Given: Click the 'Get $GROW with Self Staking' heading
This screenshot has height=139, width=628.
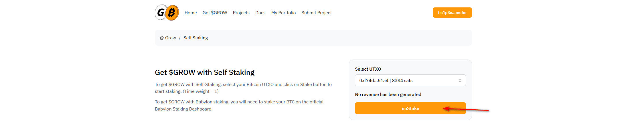Looking at the screenshot, I should click(205, 72).
